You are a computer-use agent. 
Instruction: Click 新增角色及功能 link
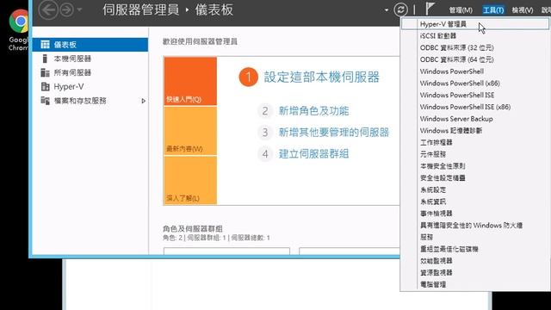[x=313, y=111]
